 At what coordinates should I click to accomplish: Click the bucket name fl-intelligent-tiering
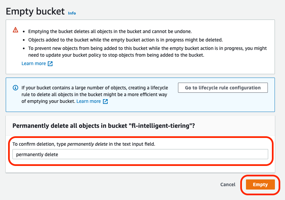(x=164, y=125)
